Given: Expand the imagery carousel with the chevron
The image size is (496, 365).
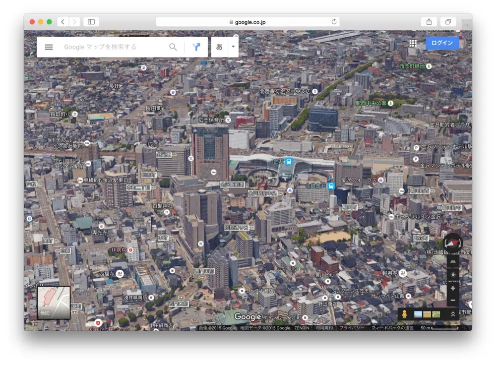Looking at the screenshot, I should tap(453, 313).
